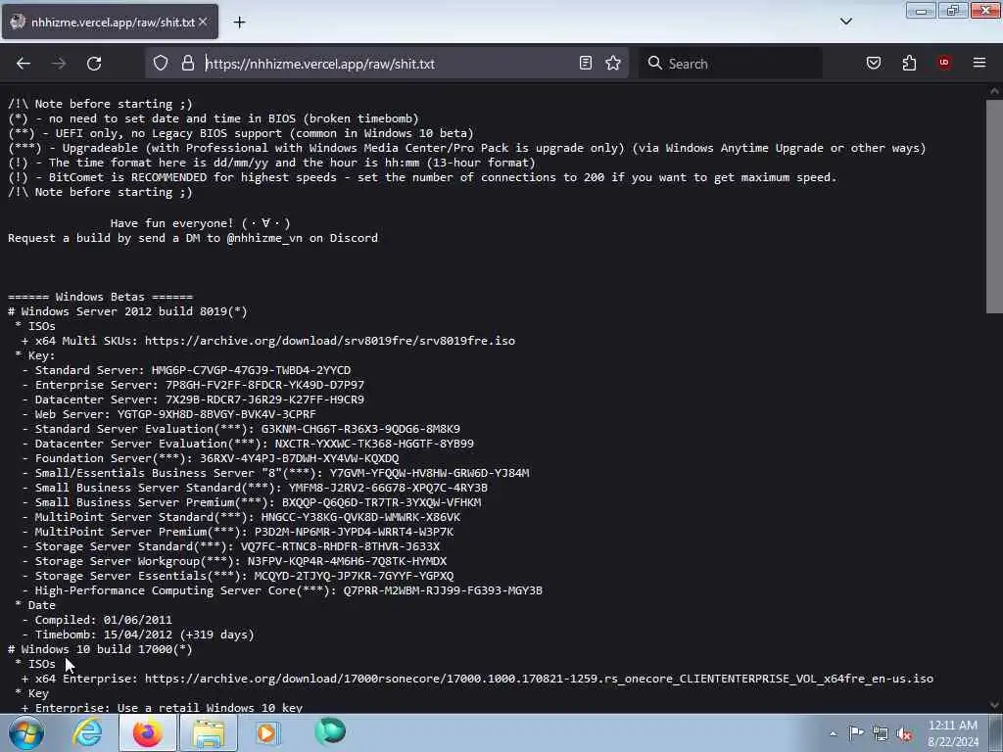Go back using the browser back arrow
This screenshot has height=752, width=1003.
[x=24, y=64]
